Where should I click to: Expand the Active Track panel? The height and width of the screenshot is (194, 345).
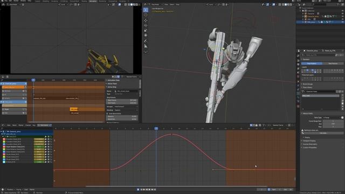tap(112, 84)
